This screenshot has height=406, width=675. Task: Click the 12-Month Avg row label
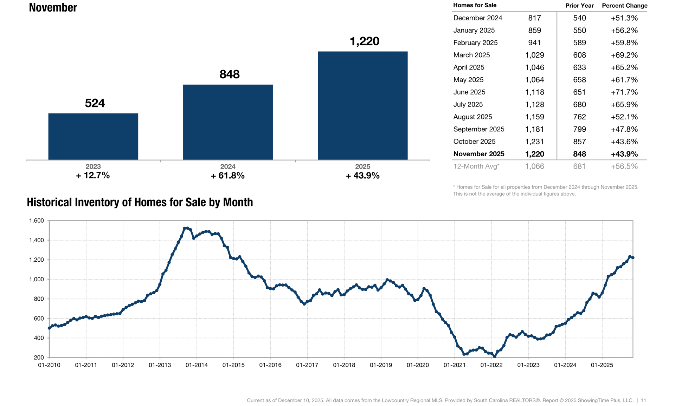[x=476, y=166]
